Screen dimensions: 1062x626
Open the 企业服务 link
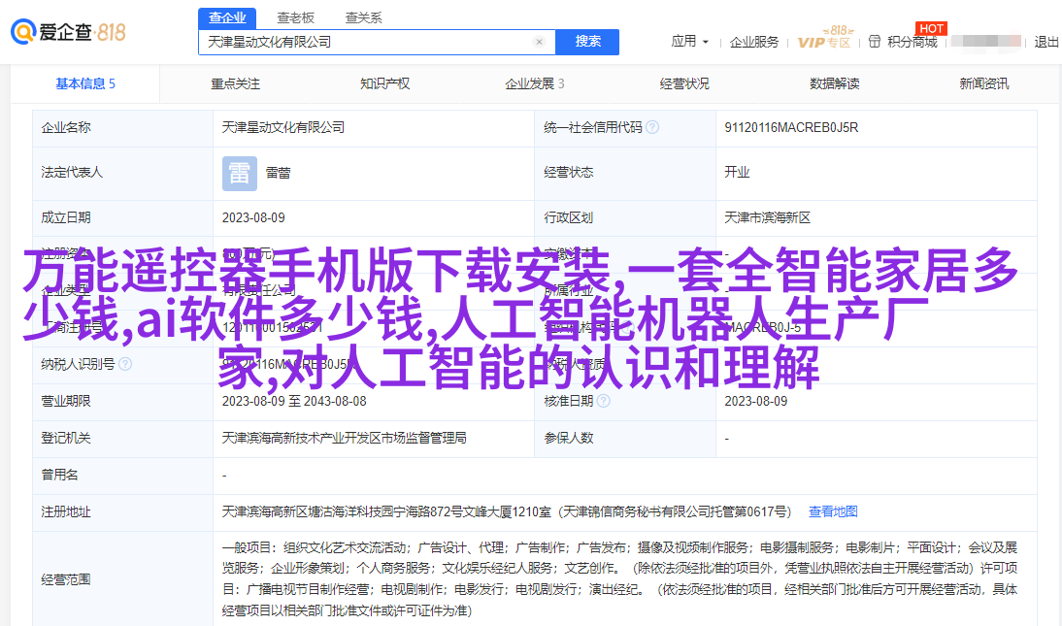pos(754,42)
